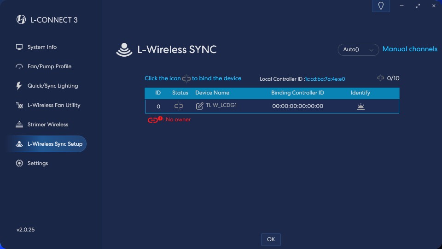Click the Manual channels link

point(410,49)
